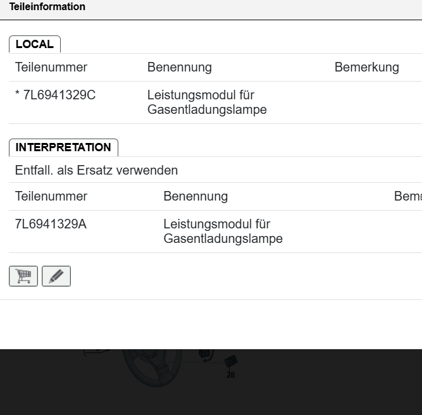Click the Benennung header under LOCAL
The height and width of the screenshot is (415, 422).
point(180,67)
